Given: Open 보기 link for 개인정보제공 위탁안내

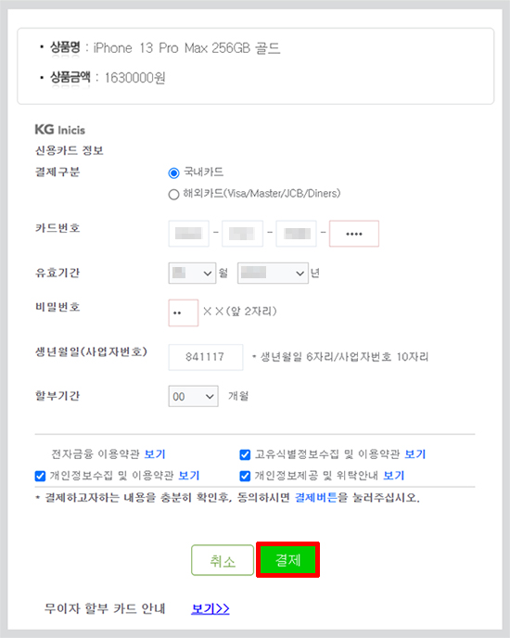Looking at the screenshot, I should click(x=394, y=476).
